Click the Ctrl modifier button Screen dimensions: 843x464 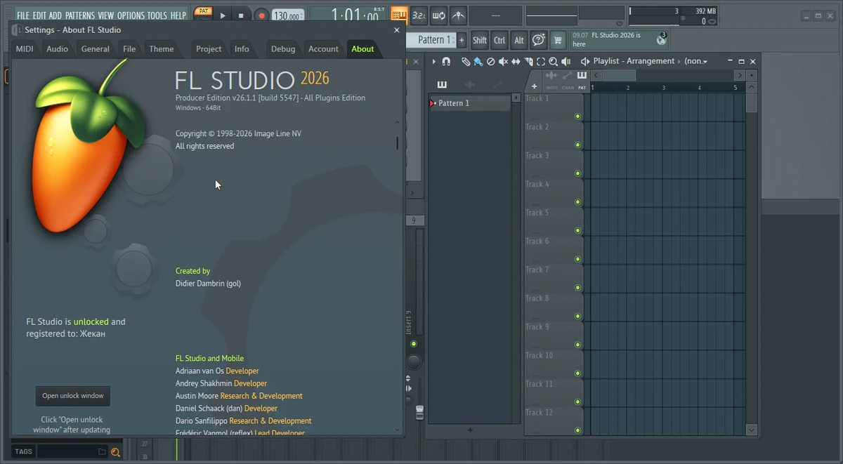(x=499, y=40)
